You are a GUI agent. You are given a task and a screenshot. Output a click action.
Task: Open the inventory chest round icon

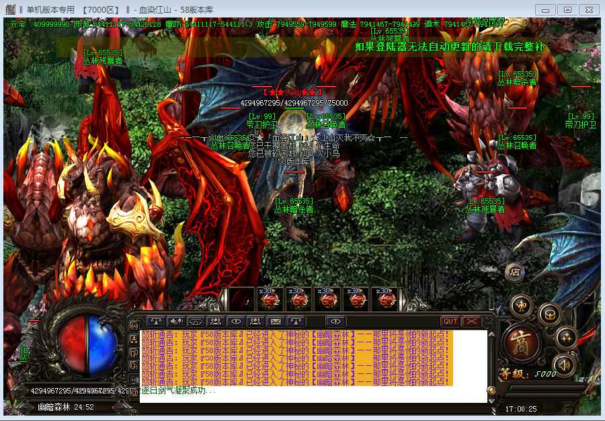coord(550,315)
